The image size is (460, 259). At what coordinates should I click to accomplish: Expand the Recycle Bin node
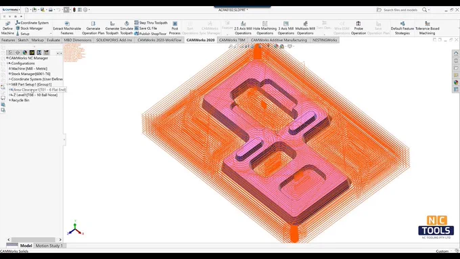click(9, 100)
